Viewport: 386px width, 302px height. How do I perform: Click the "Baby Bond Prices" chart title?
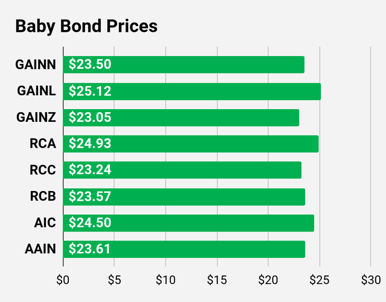pyautogui.click(x=86, y=27)
